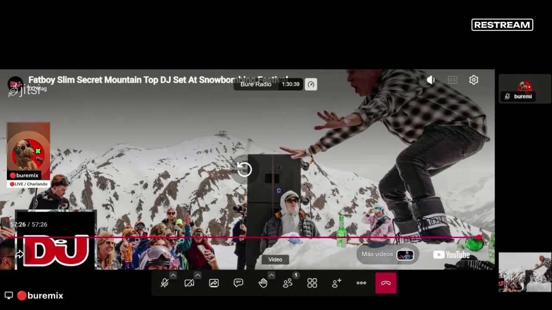Click the Bure Radio room name
Screen dimensions: 552x310
[x=256, y=84]
